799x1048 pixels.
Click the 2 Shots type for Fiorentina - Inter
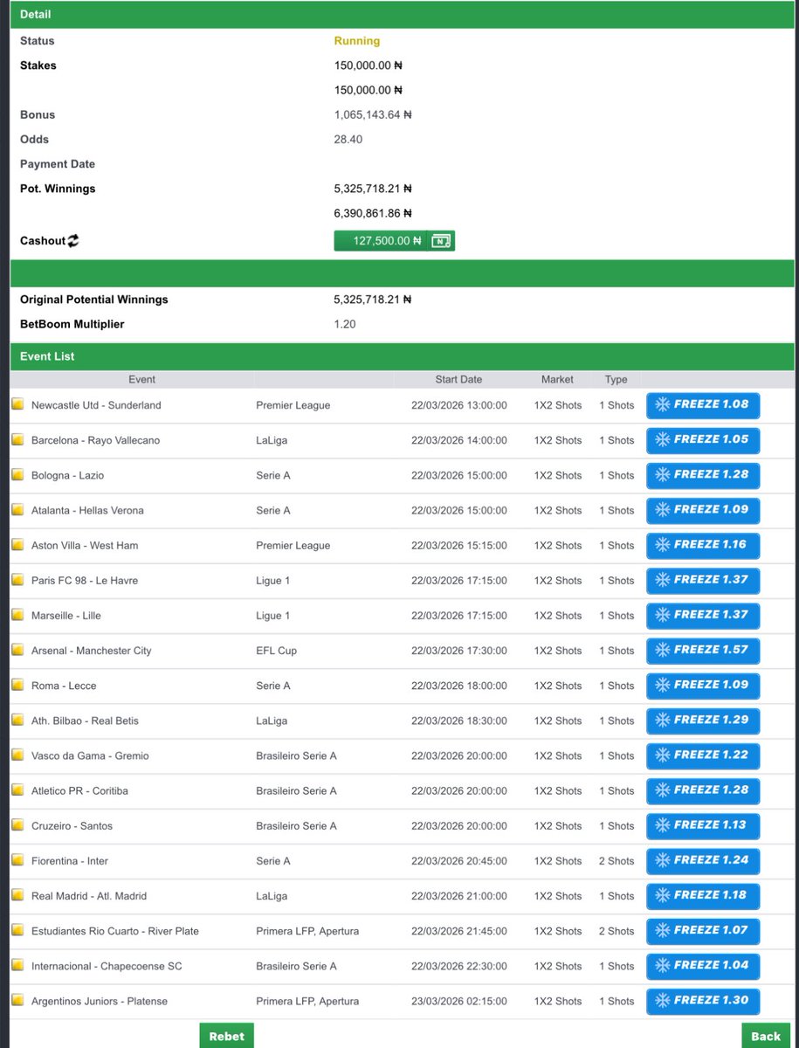[616, 860]
